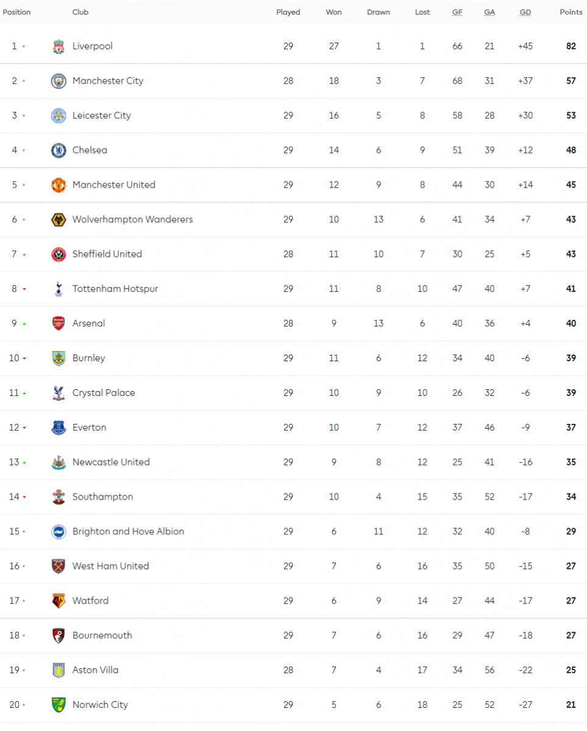Click the Wolverhampton Wanderers wolf badge
Image resolution: width=587 pixels, height=731 pixels.
pos(59,220)
